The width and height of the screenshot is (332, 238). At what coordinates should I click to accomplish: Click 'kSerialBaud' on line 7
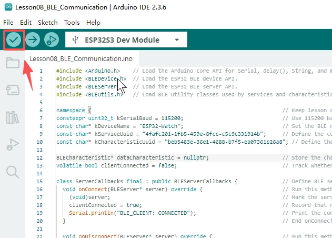point(134,118)
